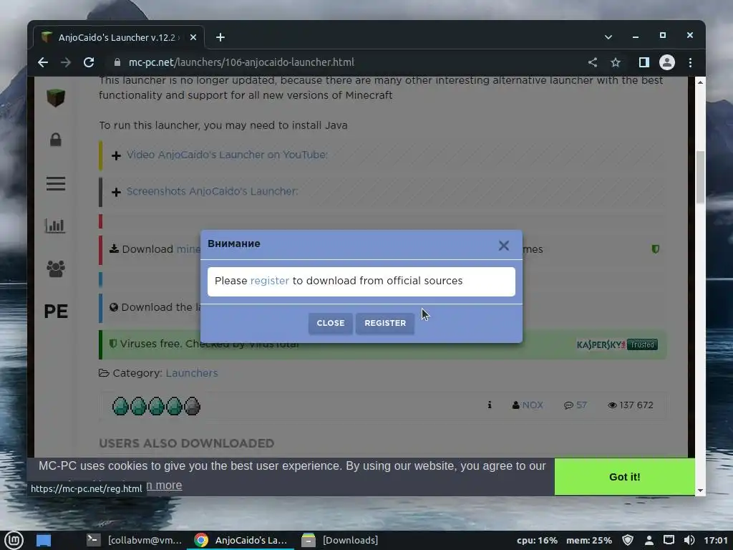
Task: Switch to Downloads taskbar window
Action: (x=341, y=540)
